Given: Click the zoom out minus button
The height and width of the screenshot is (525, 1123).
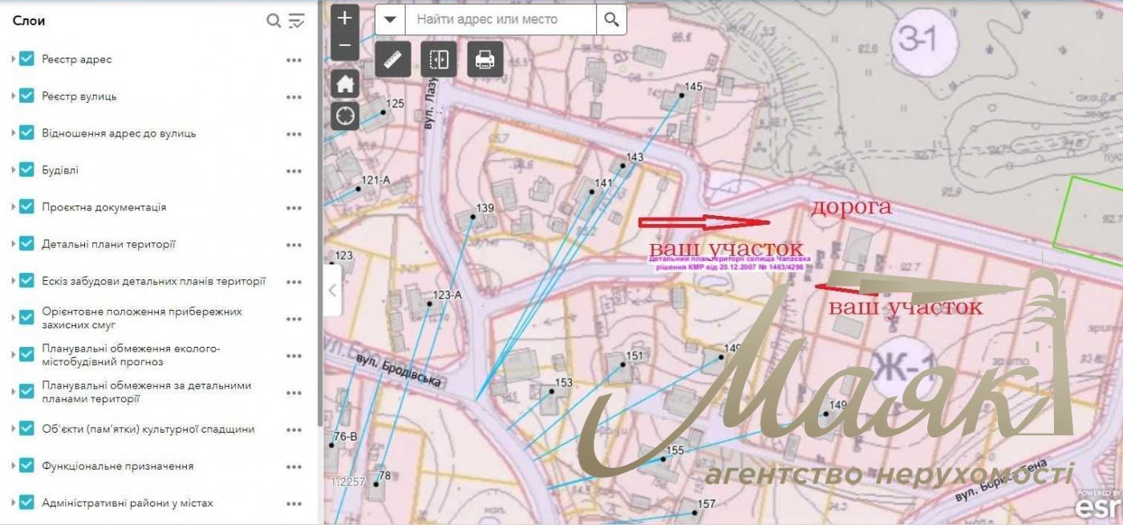Looking at the screenshot, I should pos(345,46).
